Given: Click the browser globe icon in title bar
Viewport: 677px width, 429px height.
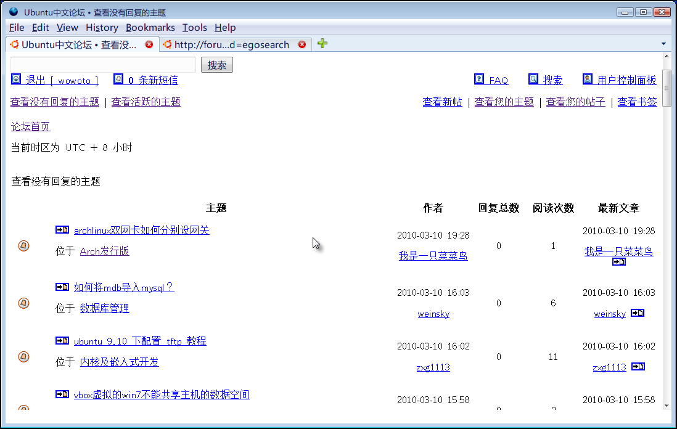Looking at the screenshot, I should (14, 12).
